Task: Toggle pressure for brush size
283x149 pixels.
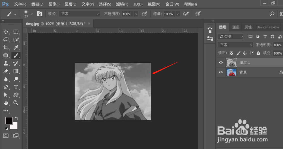Action: pos(198,14)
